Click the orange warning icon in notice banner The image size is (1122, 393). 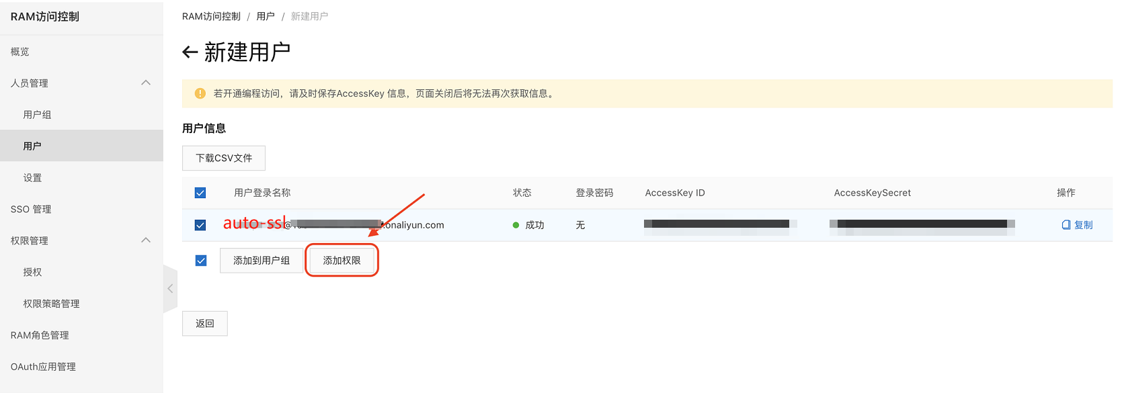200,93
